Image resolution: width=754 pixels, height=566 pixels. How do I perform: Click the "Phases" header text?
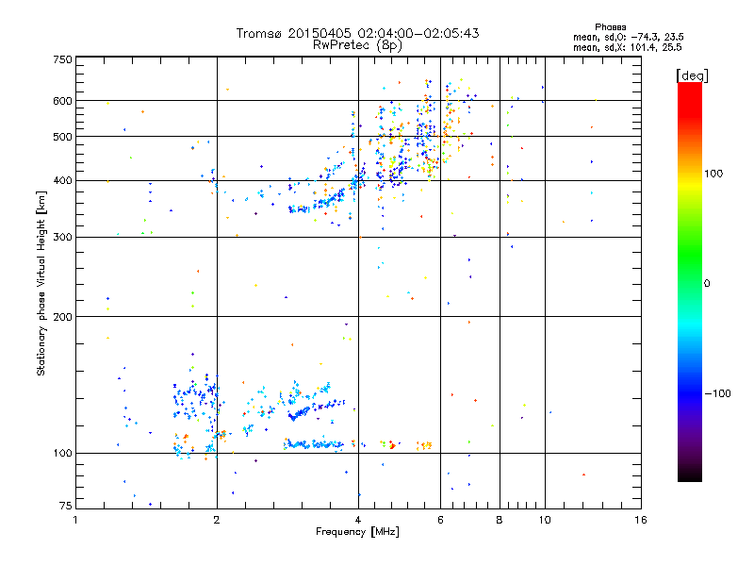610,27
